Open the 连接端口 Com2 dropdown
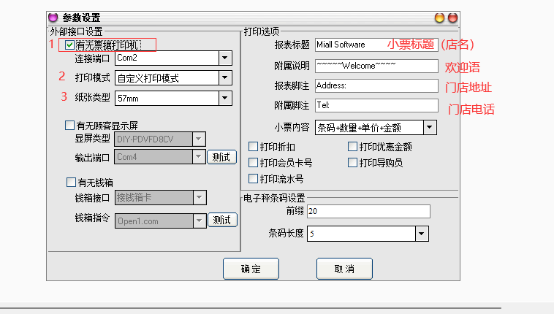The width and height of the screenshot is (554, 314). click(224, 58)
